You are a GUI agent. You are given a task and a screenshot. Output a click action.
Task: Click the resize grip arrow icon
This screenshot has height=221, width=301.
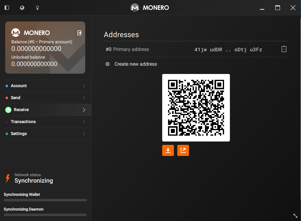coord(295,216)
